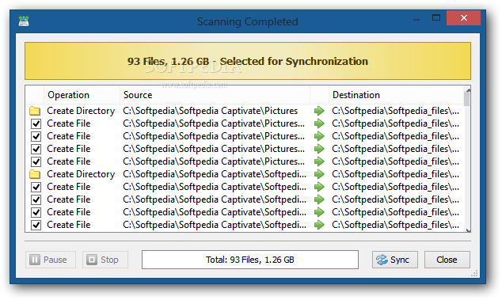
Task: Sort by the Destination column header
Action: (397, 95)
